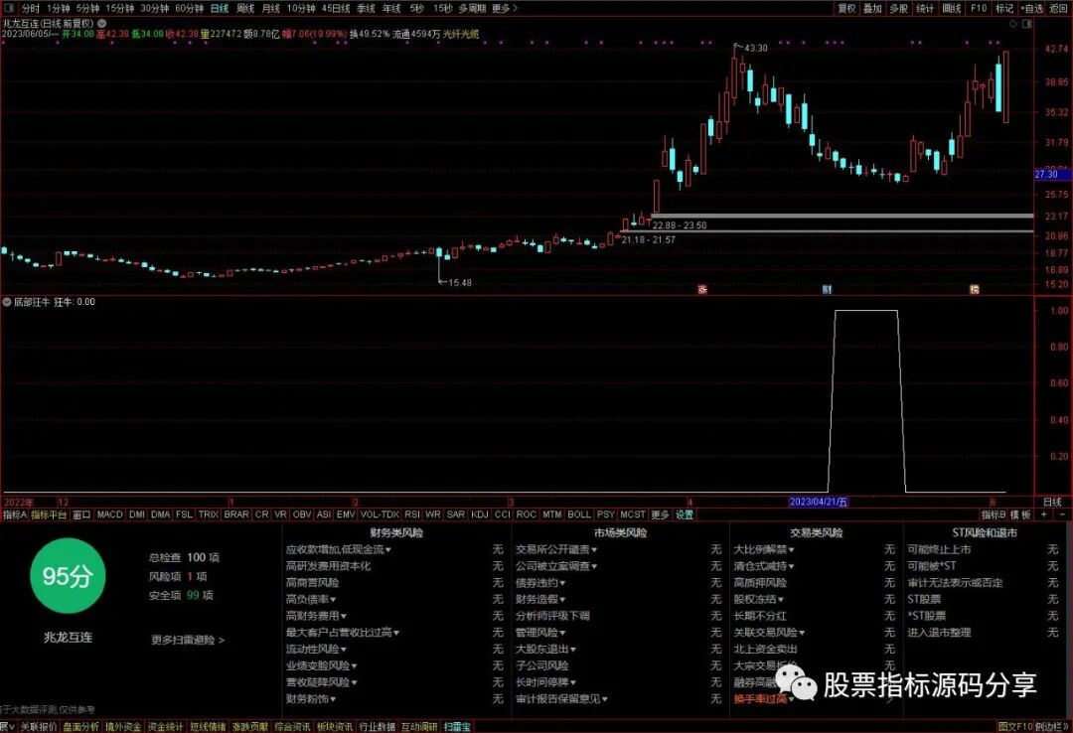
Task: Open the 指标平台 tab
Action: (49, 514)
